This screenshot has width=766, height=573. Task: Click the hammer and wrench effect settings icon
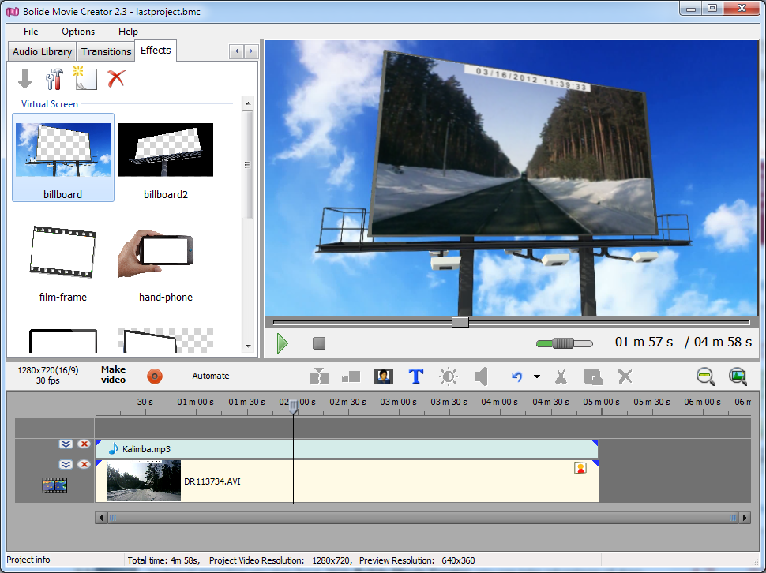point(54,79)
